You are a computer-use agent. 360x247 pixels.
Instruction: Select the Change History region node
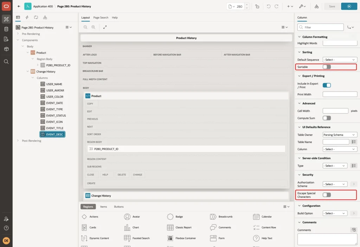tap(46, 72)
